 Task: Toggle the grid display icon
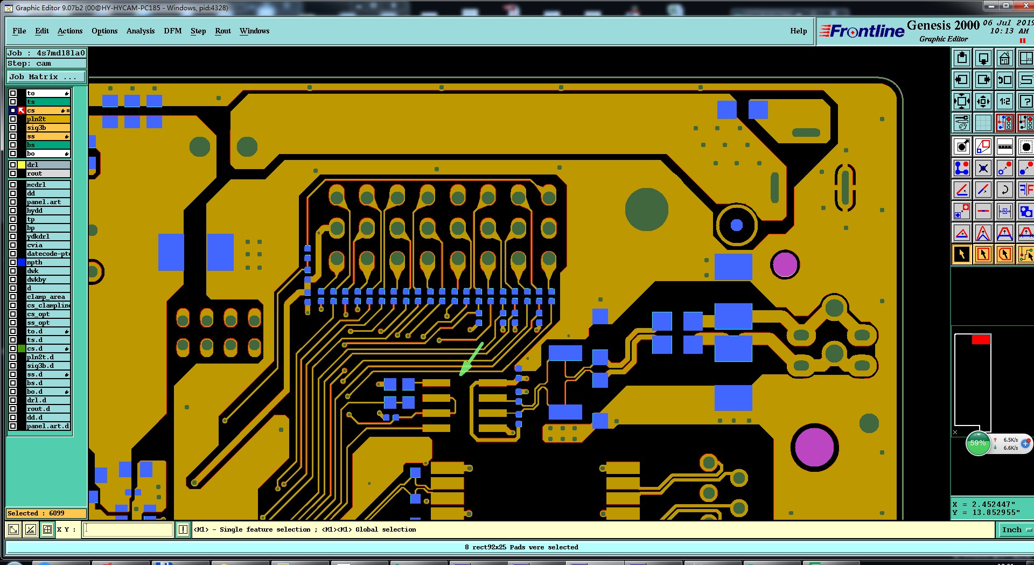point(983,123)
